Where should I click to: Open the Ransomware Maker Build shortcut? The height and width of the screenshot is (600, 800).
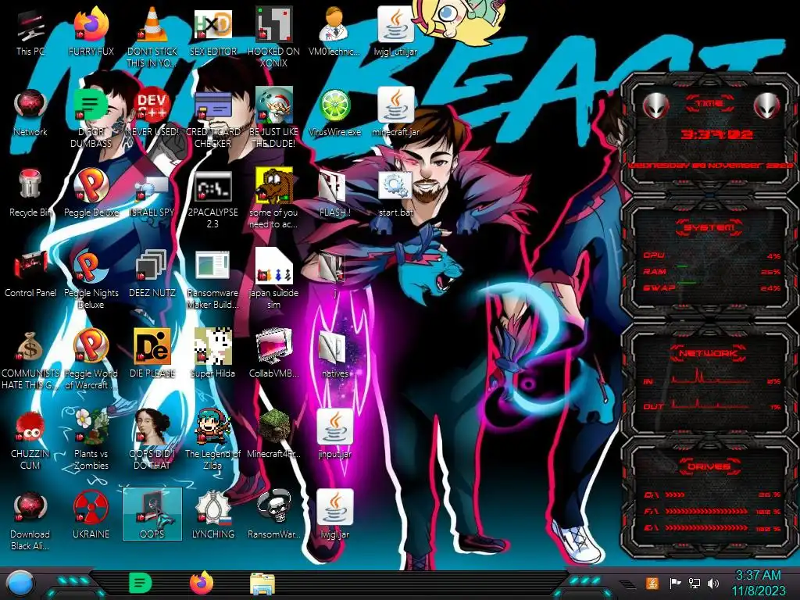[x=212, y=280]
